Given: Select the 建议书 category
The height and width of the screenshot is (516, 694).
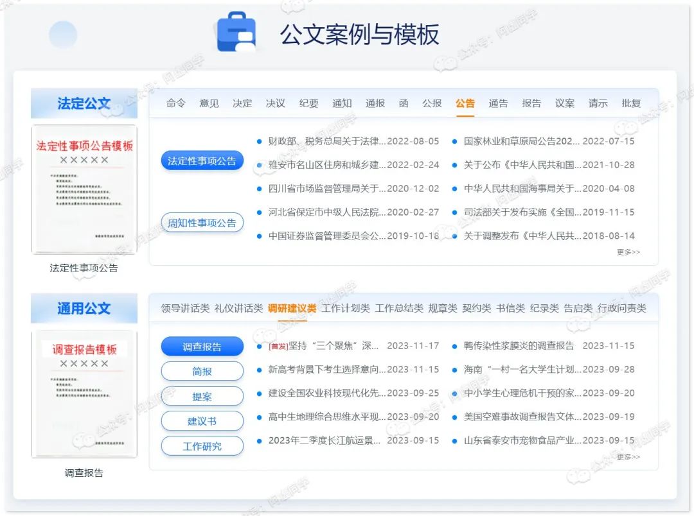Looking at the screenshot, I should click(202, 421).
